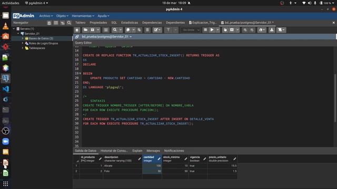
Task: Click the Edit pencil toolbar icon
Action: (x=157, y=30)
